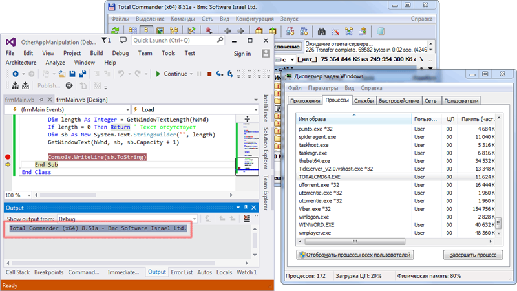Screen dimensions: 517x291
Task: Expand the (frmMain Events) class dropdown
Action: pos(67,110)
